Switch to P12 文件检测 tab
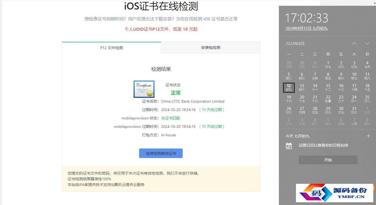The width and height of the screenshot is (376, 205). 112,48
